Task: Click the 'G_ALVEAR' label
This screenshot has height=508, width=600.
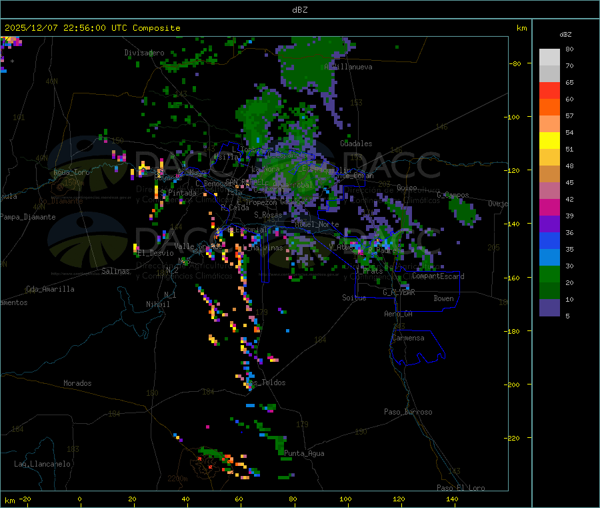Action: click(x=399, y=292)
